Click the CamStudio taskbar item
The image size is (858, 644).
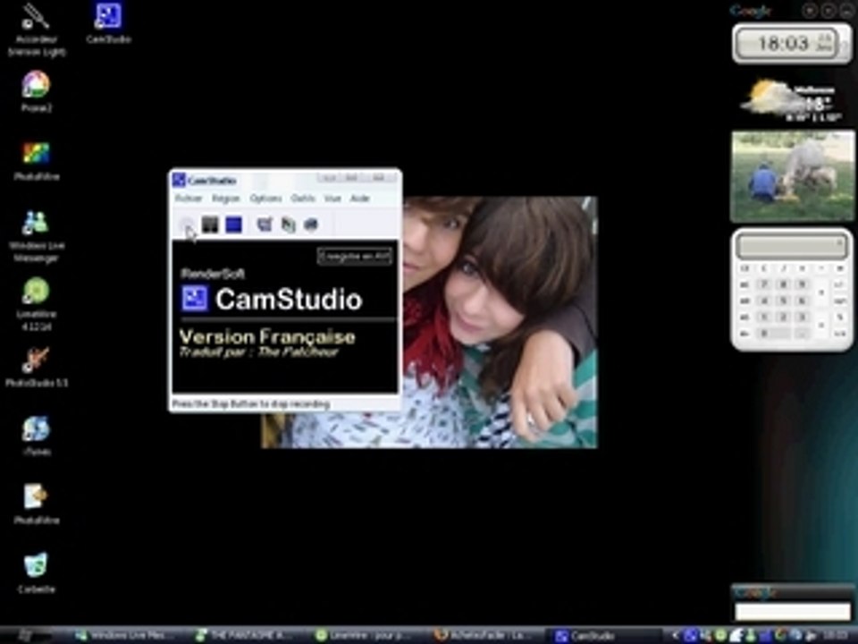(x=606, y=636)
